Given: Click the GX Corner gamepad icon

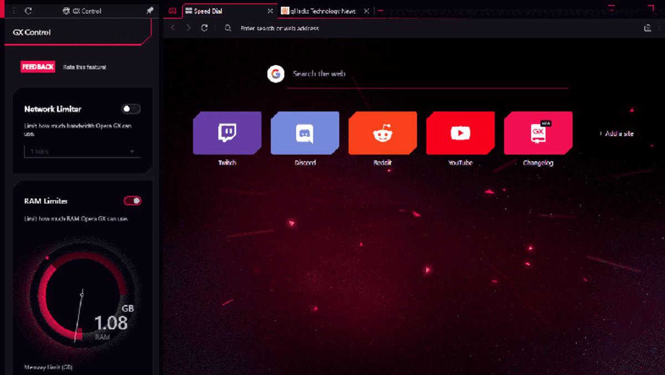Looking at the screenshot, I should click(172, 11).
